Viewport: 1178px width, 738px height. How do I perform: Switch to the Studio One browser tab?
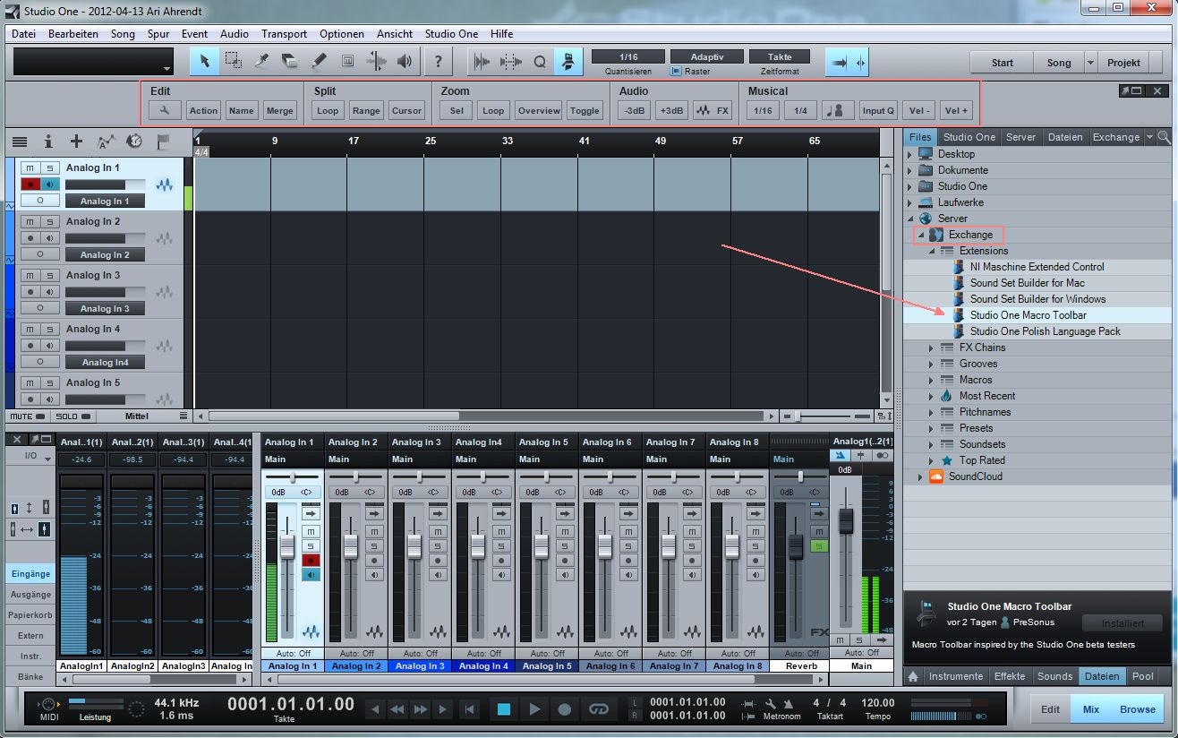click(x=969, y=137)
